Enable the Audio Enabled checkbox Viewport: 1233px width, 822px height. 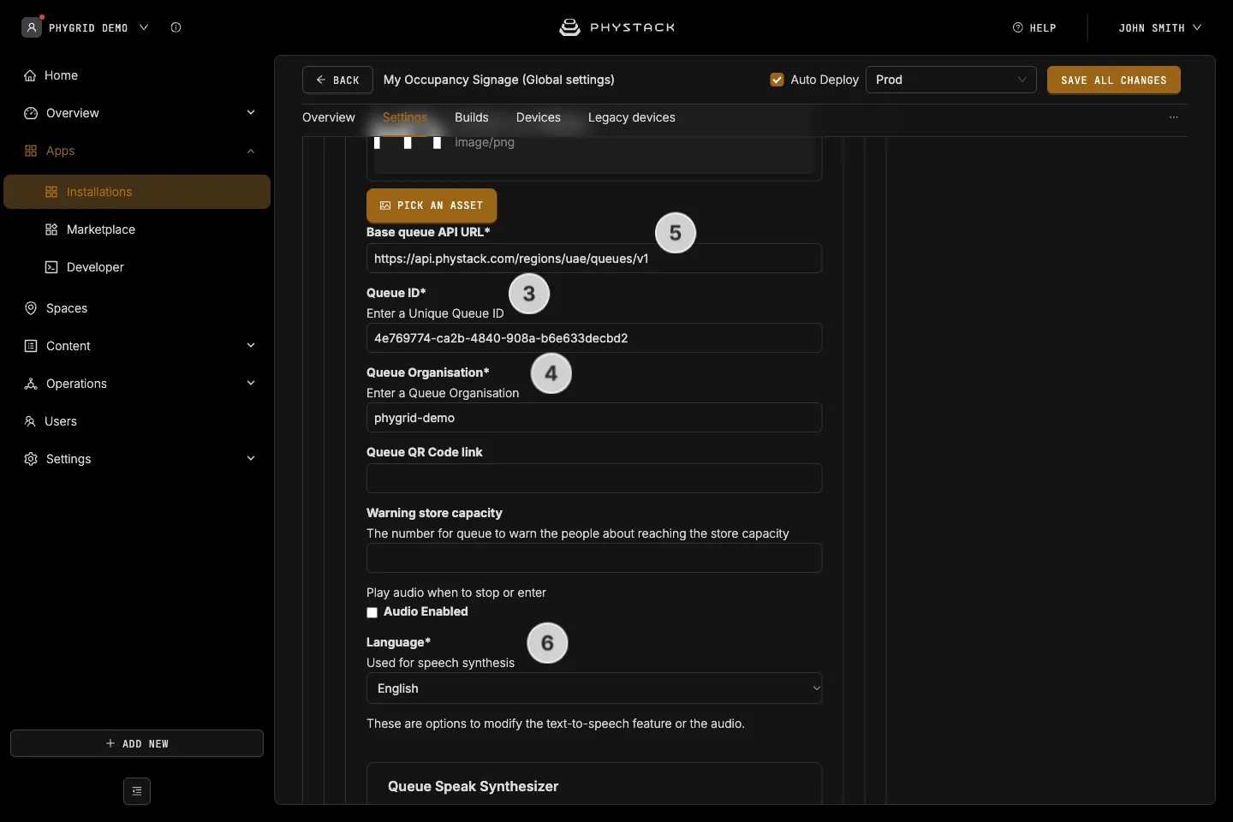[372, 612]
